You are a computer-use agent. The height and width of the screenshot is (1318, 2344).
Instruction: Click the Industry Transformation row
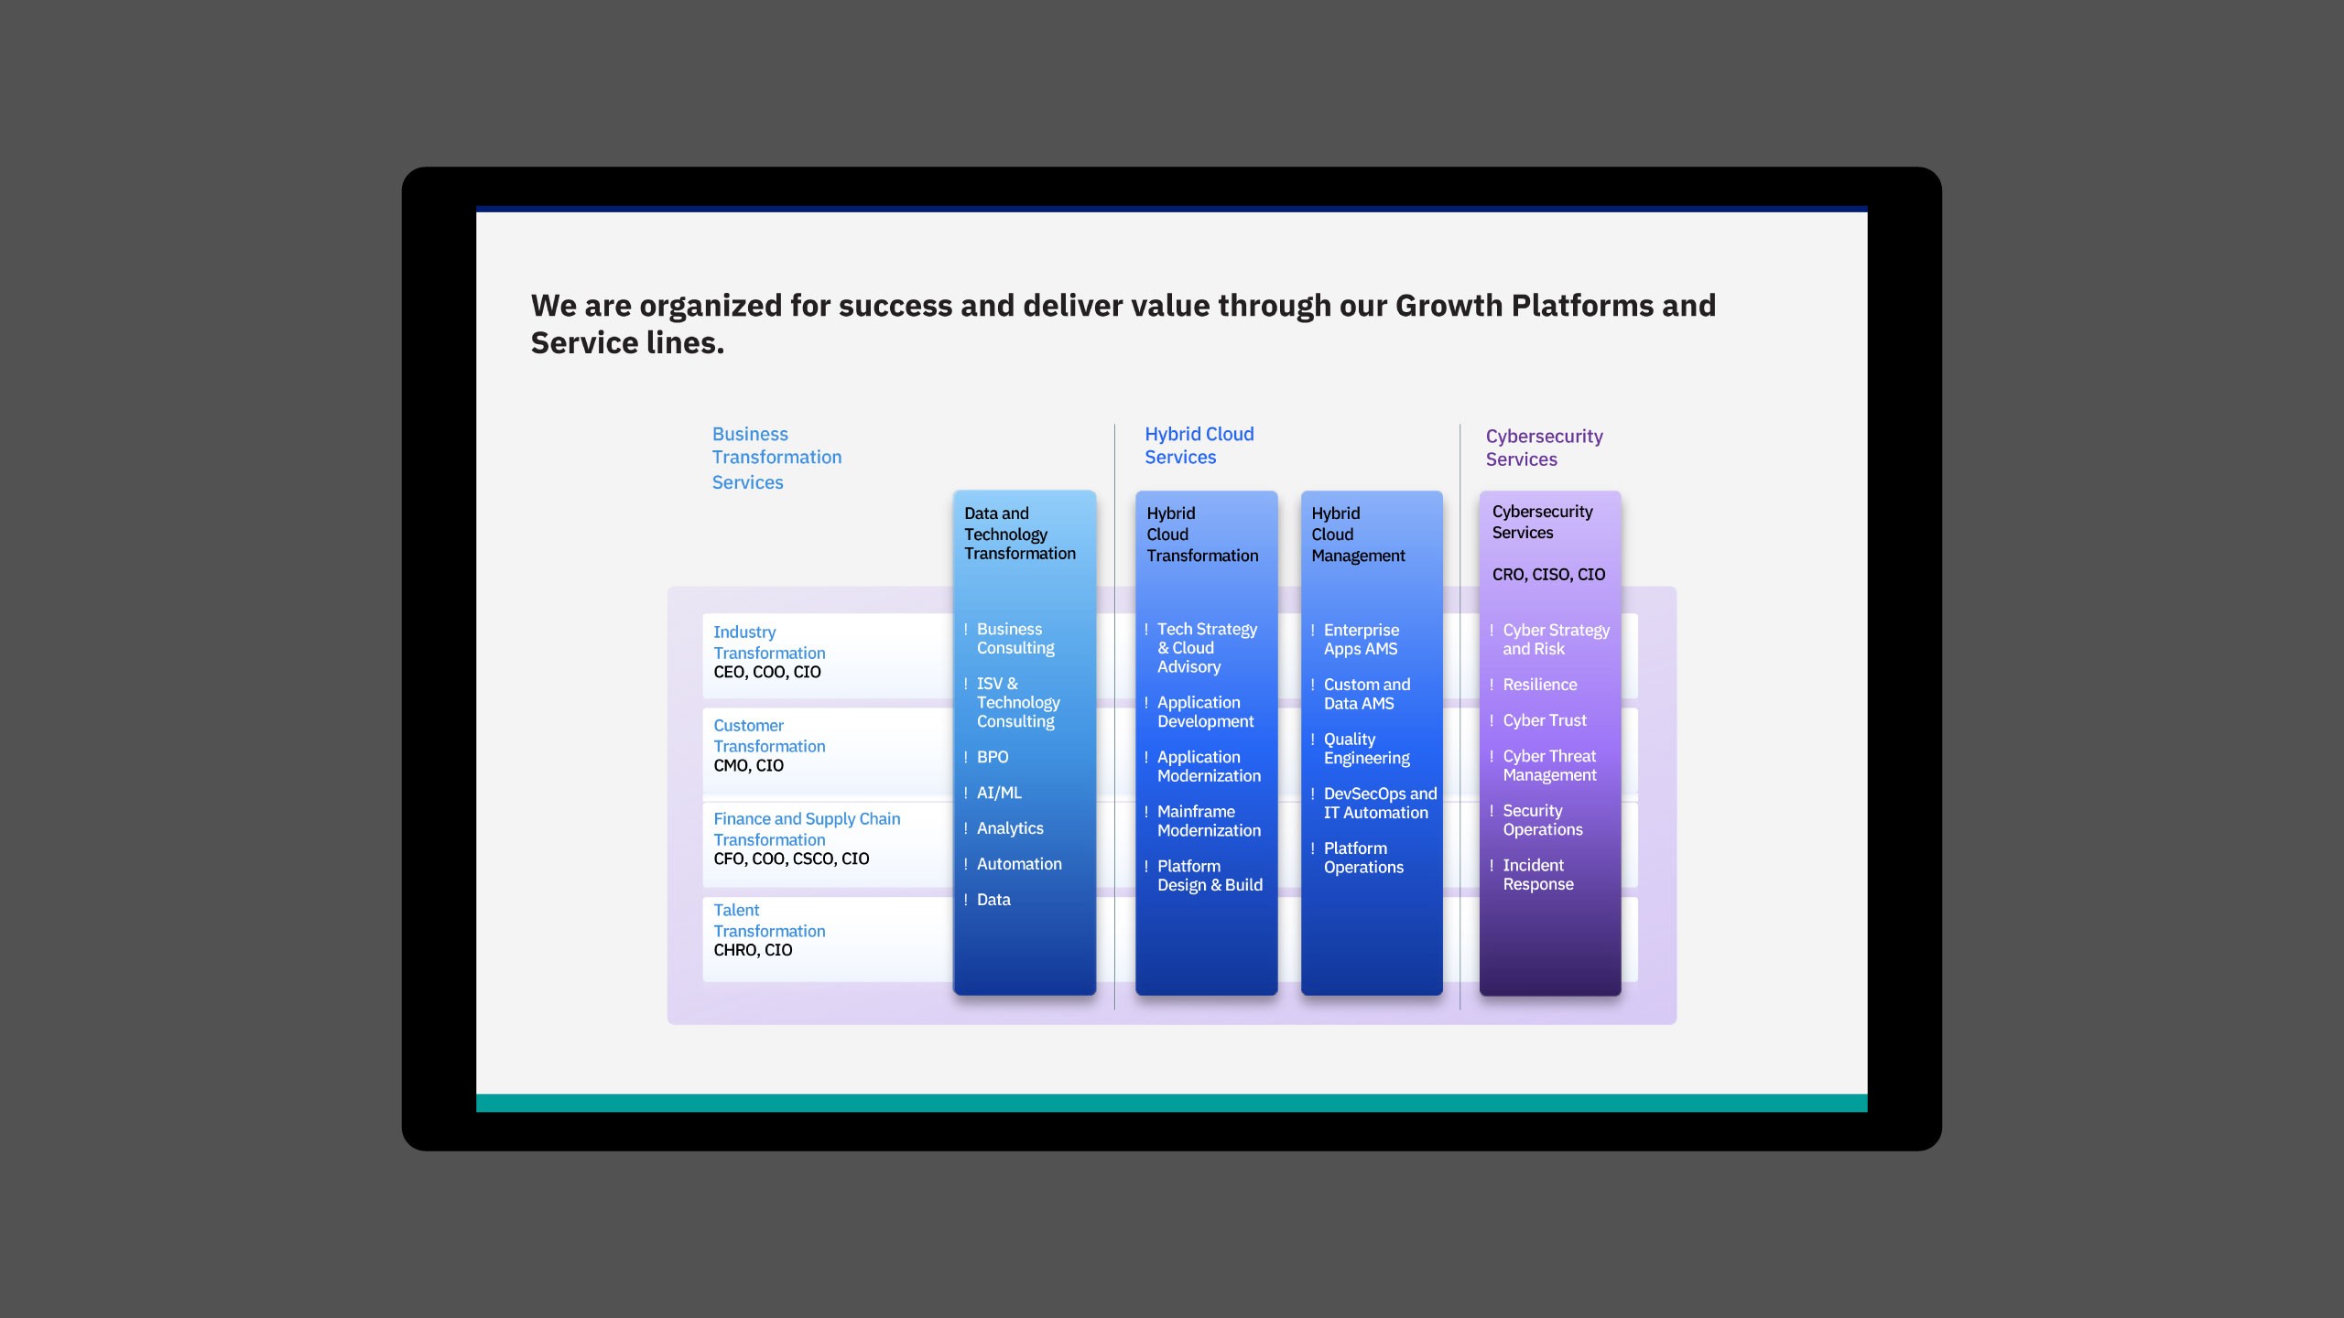(x=769, y=652)
